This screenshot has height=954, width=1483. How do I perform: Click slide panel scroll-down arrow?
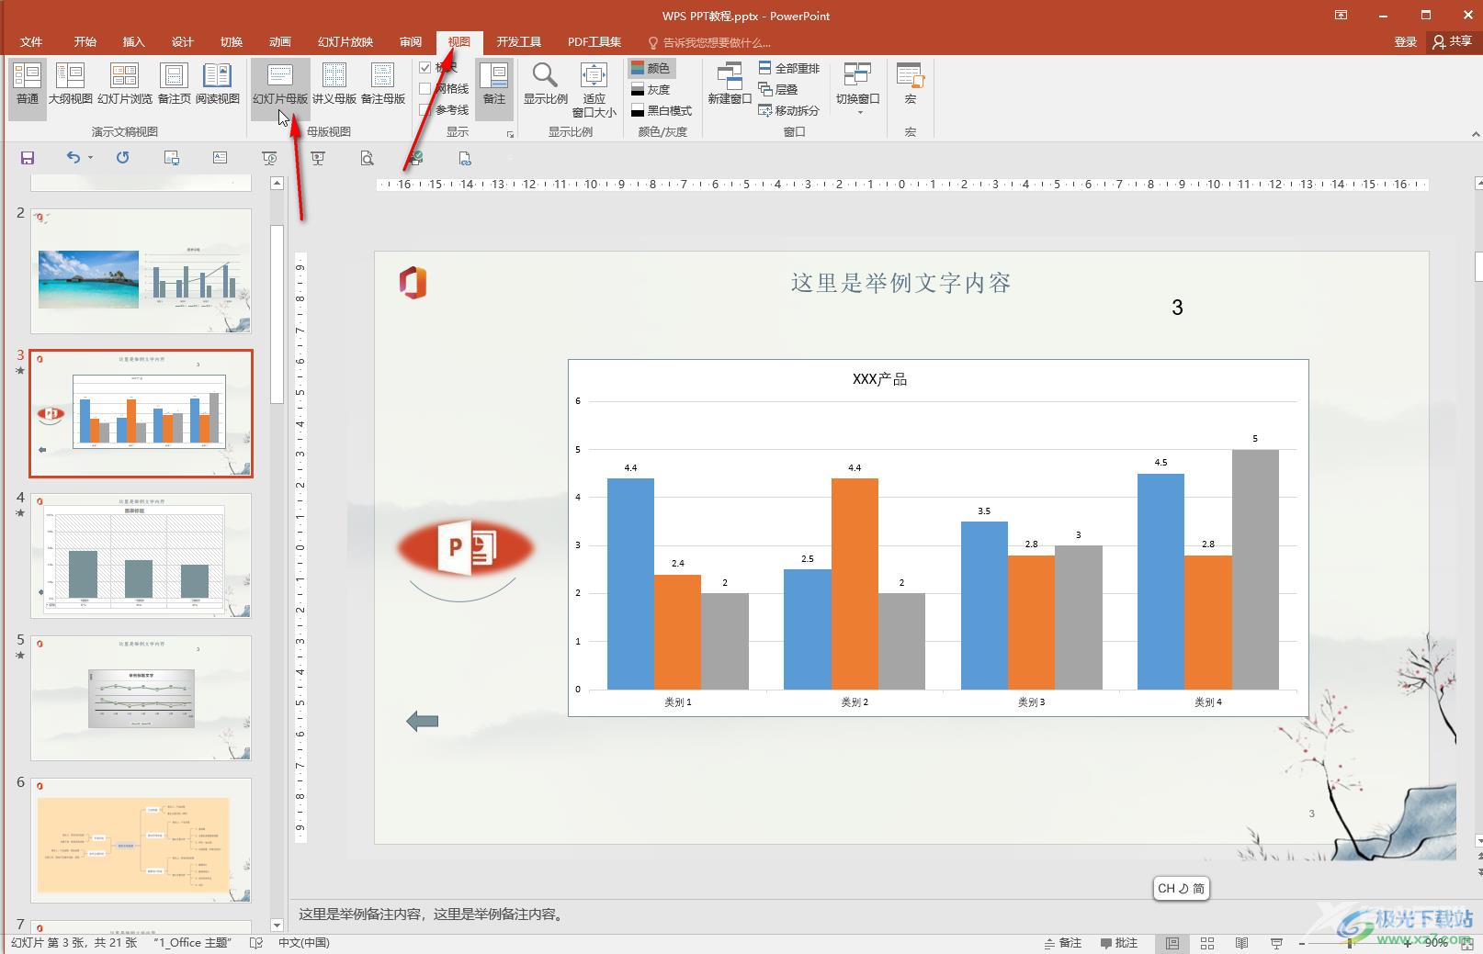tap(277, 925)
